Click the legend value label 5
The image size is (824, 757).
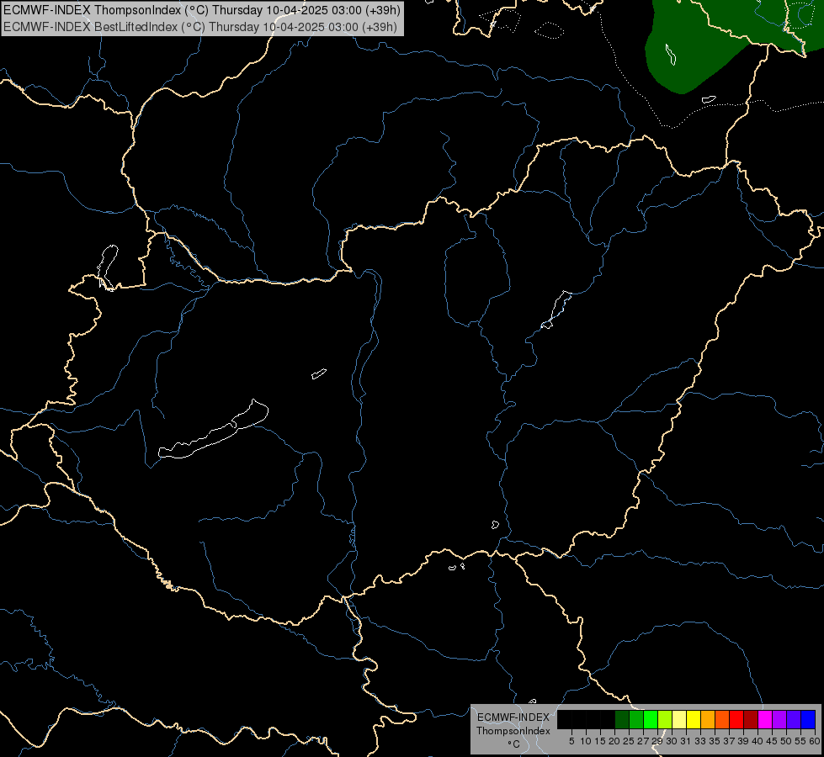571,741
